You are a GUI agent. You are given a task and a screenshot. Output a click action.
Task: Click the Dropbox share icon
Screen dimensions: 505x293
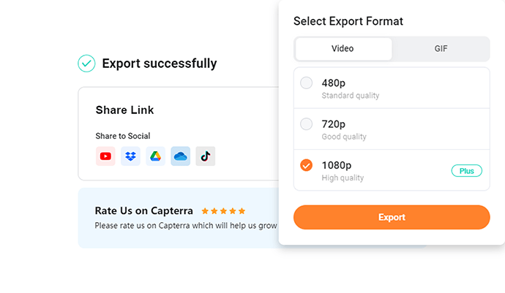coord(130,156)
